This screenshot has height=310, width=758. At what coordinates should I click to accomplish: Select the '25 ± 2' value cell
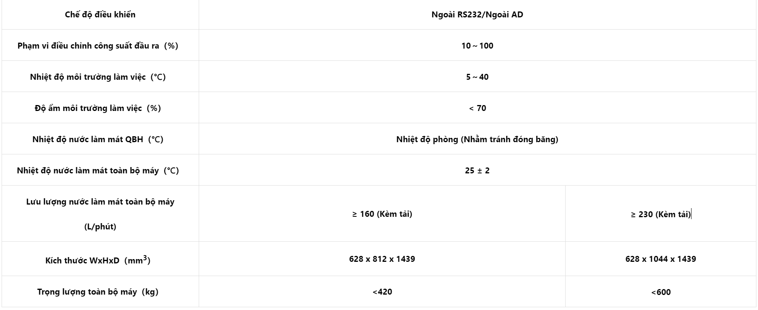(x=477, y=170)
